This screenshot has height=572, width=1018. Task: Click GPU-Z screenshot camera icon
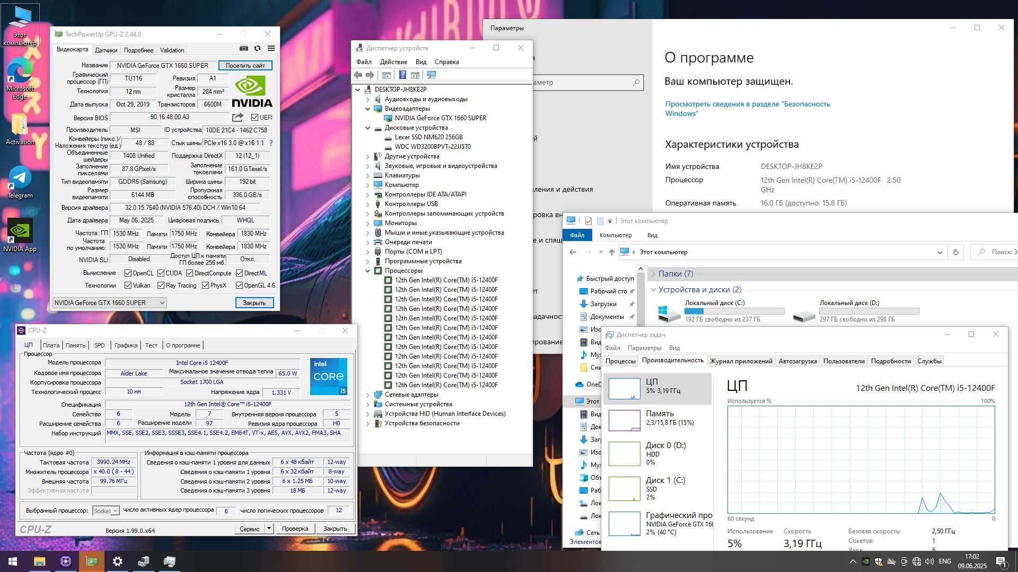[243, 48]
